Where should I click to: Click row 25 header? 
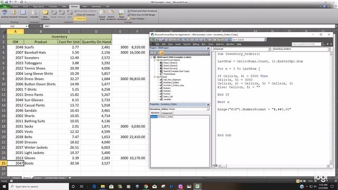coord(4,163)
